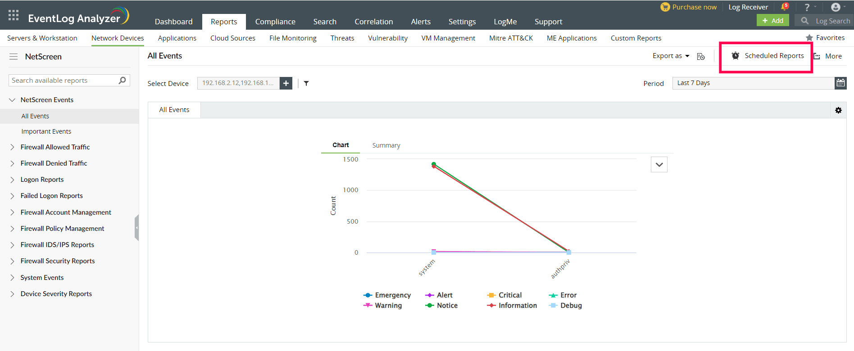Open the Threats submenu
The height and width of the screenshot is (351, 854).
[x=342, y=38]
